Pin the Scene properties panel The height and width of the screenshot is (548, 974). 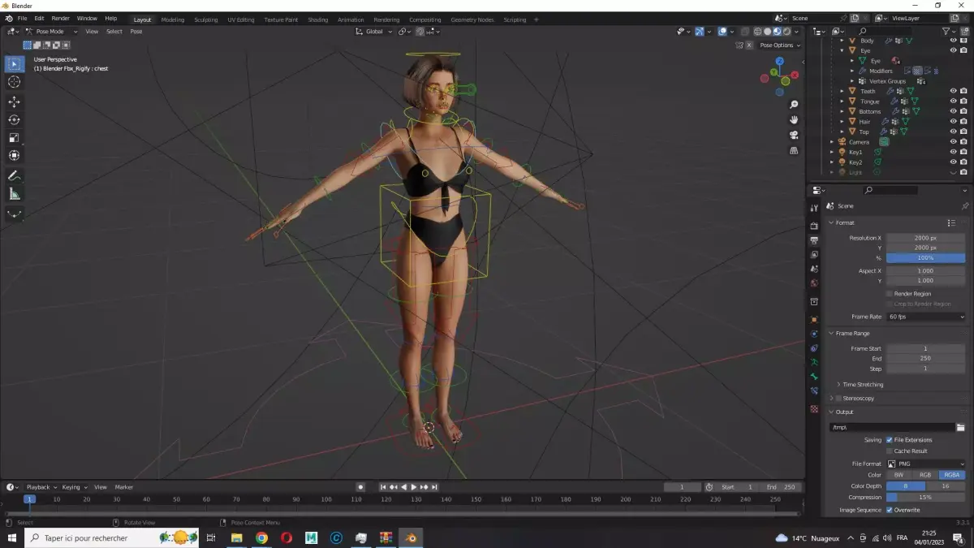pos(964,206)
